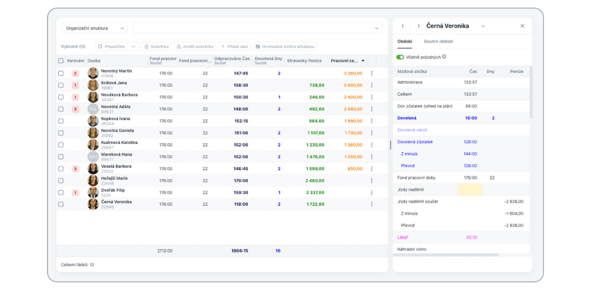
Task: Check the select-all checkbox in table header
Action: [x=61, y=61]
